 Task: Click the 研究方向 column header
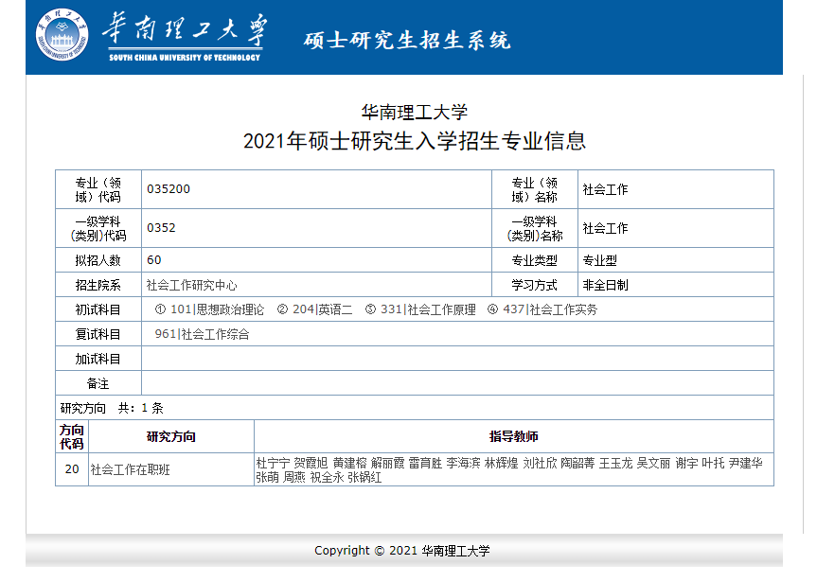(x=171, y=436)
